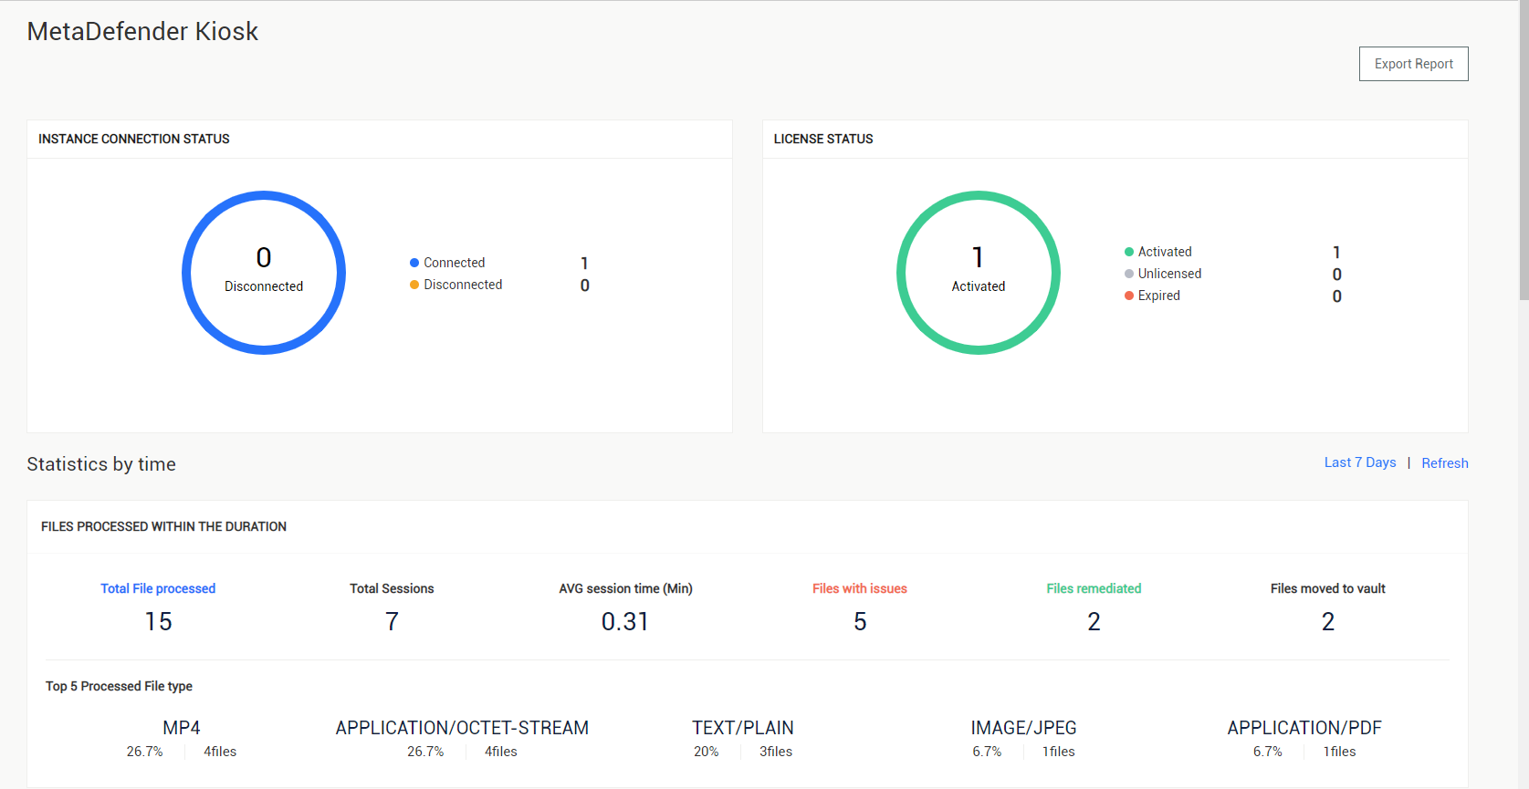
Task: Click FILES PROCESSED WITHIN THE DURATION header
Action: coord(163,526)
